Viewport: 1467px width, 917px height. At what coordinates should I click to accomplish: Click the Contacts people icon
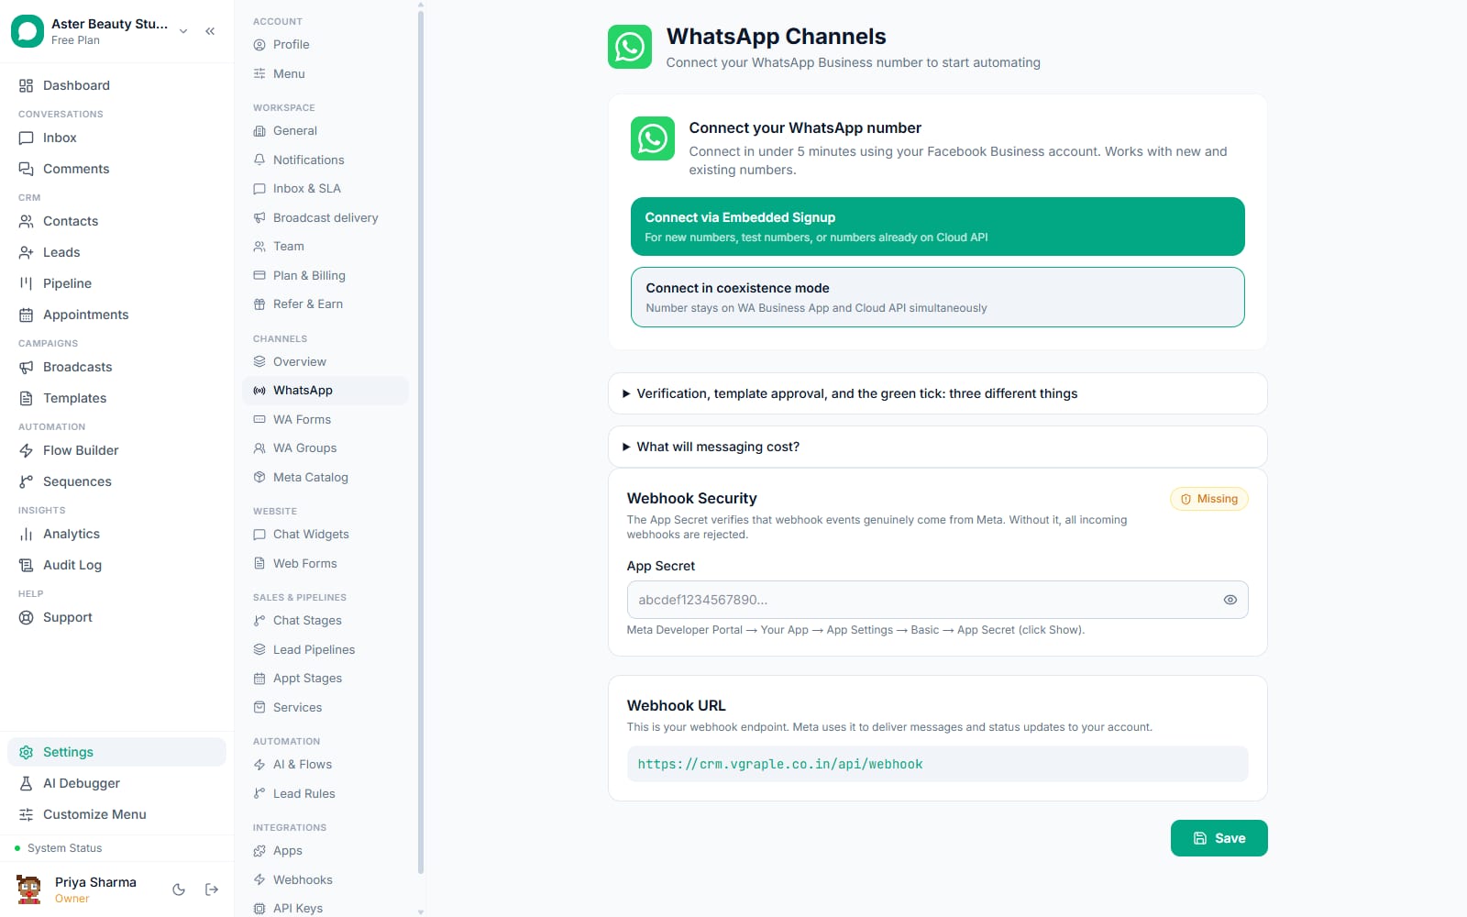coord(26,221)
